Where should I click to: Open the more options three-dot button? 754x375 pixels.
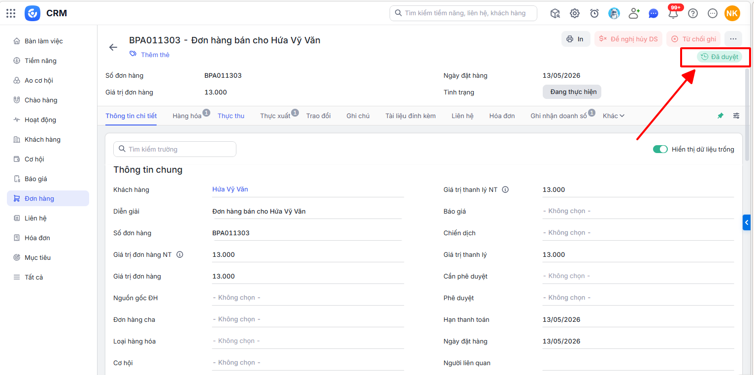click(733, 39)
